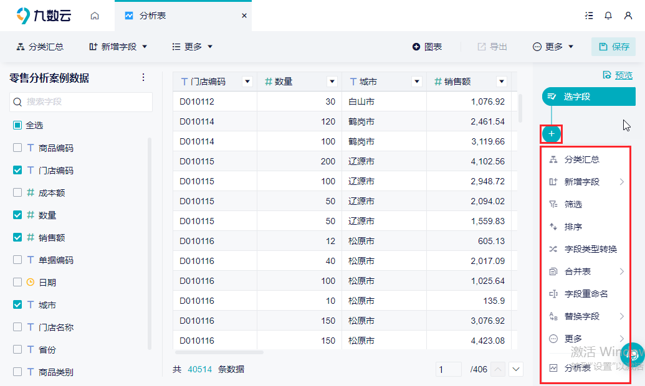
Task: Open the user account icon
Action: [628, 16]
